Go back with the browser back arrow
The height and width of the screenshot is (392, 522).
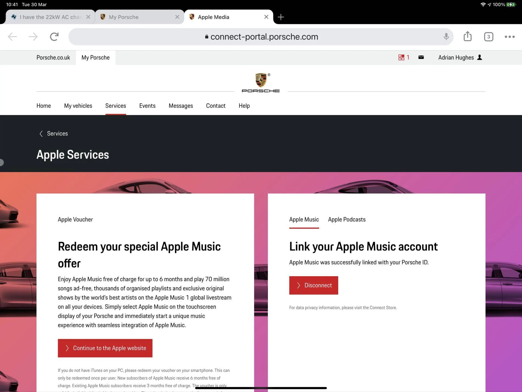coord(12,37)
